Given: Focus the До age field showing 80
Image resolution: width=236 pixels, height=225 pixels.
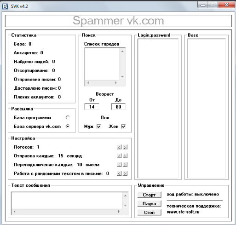Looking at the screenshot, I should 118,107.
